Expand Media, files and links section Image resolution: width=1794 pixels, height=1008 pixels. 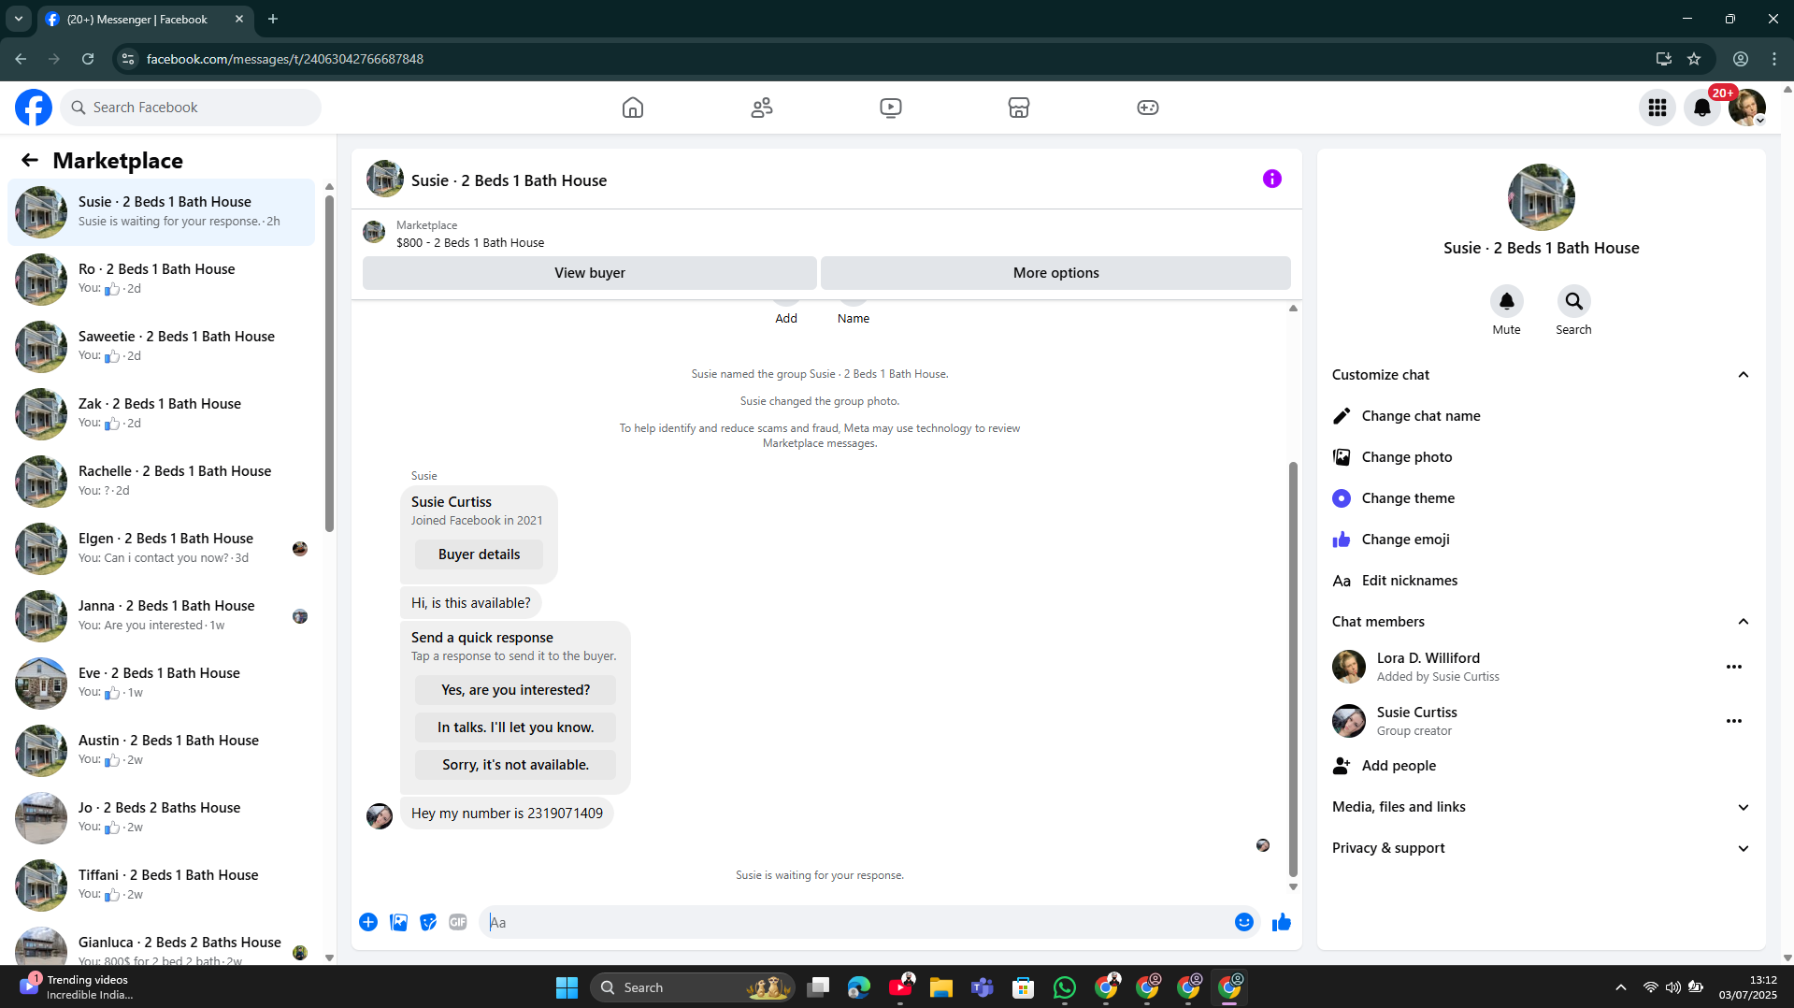point(1744,807)
